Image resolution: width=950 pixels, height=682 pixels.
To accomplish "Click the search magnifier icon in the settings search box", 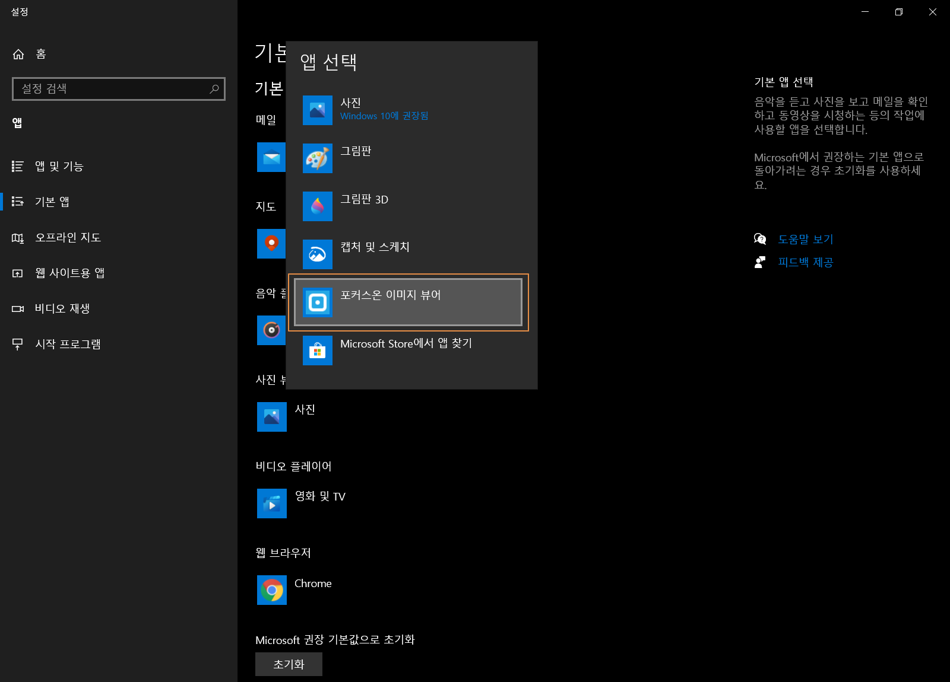I will pyautogui.click(x=214, y=88).
